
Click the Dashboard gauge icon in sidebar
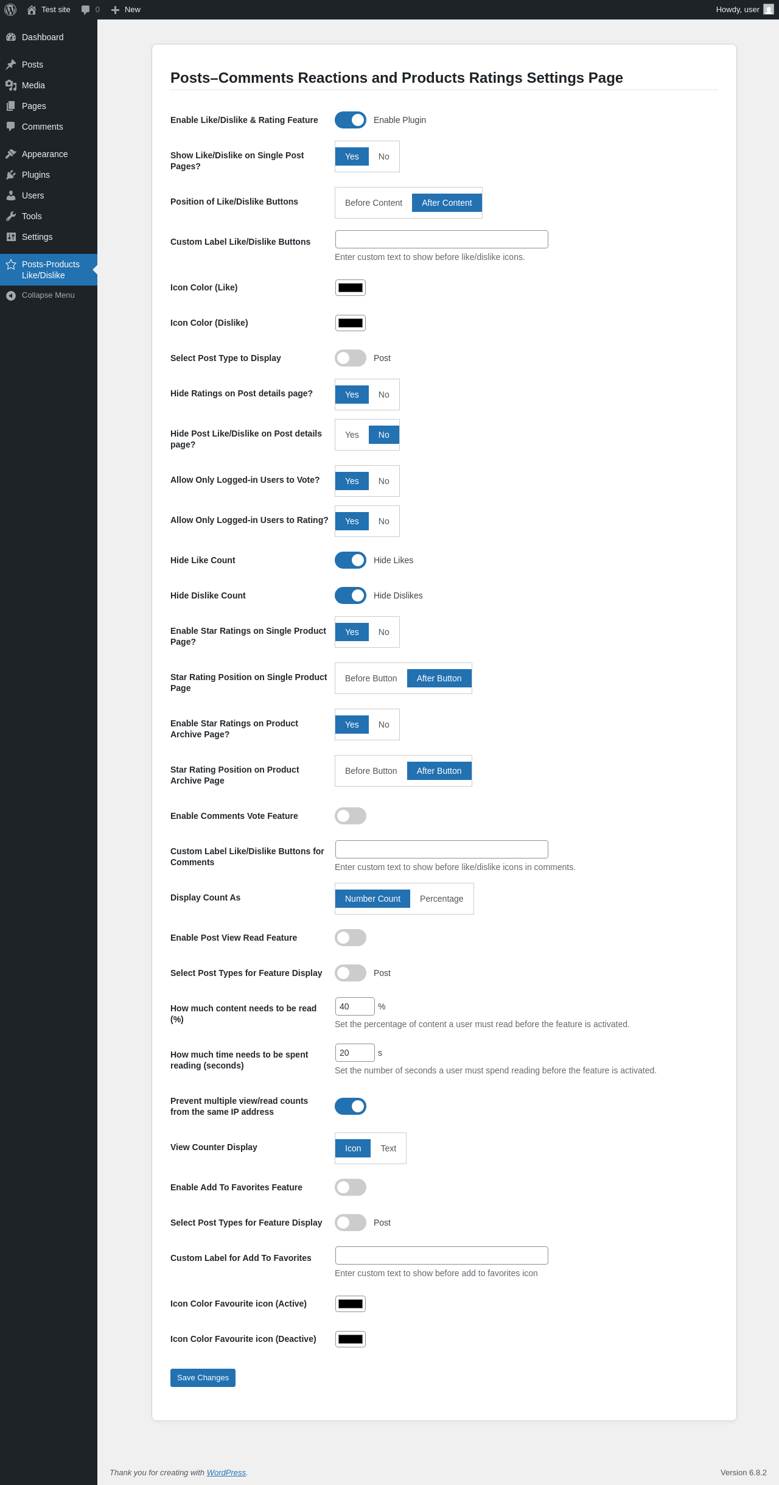(11, 37)
